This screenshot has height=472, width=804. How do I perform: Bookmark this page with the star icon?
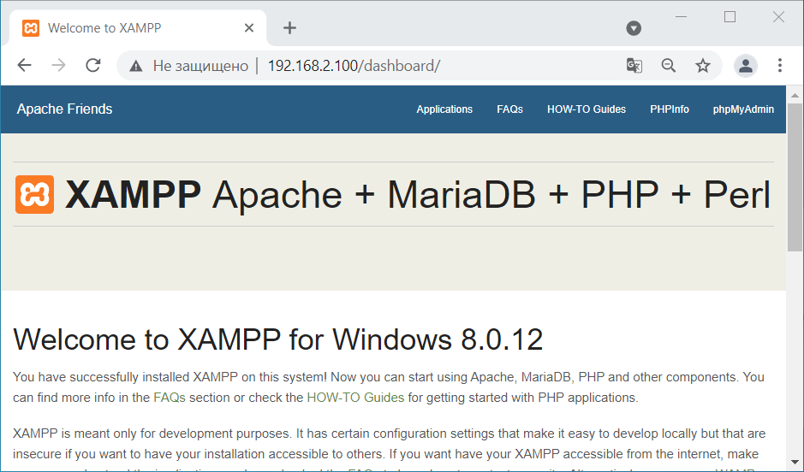pyautogui.click(x=702, y=66)
